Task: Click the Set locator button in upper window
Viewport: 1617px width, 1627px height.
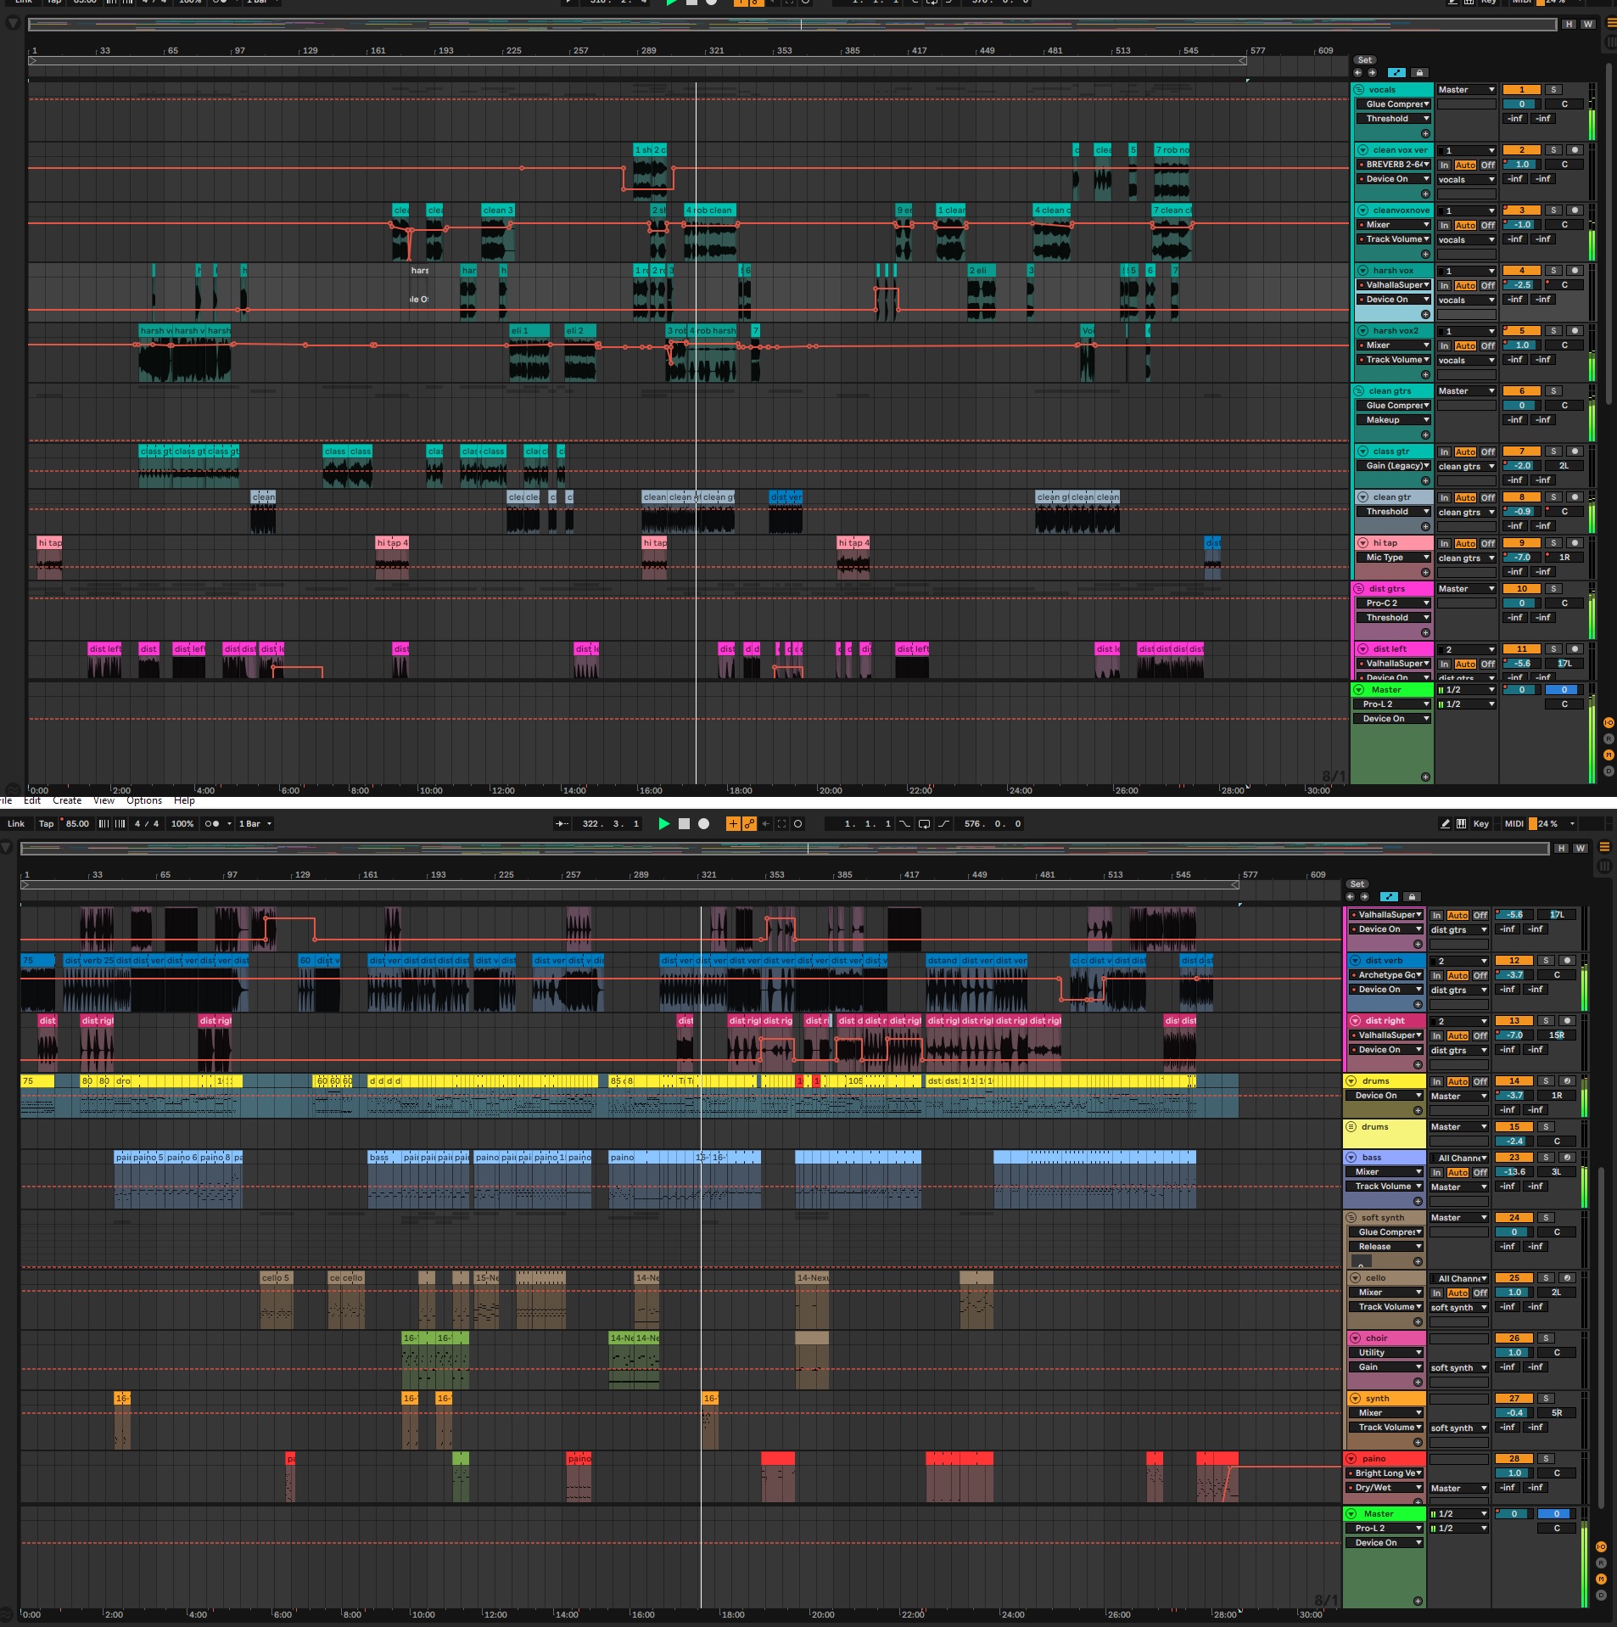Action: coord(1364,60)
